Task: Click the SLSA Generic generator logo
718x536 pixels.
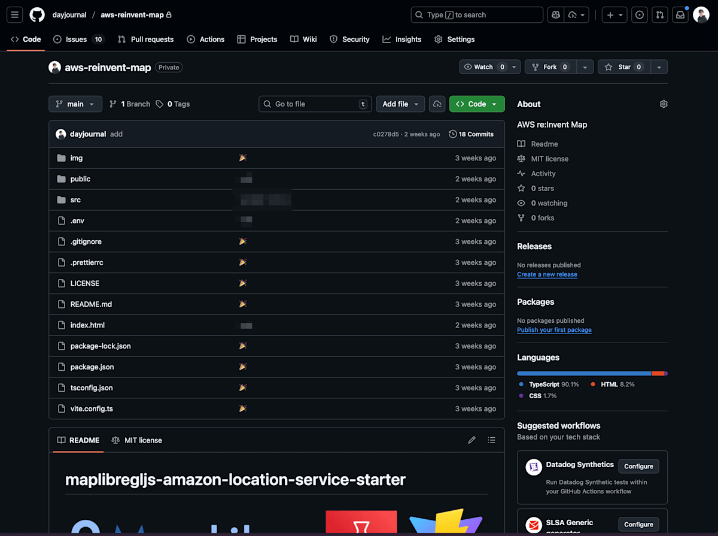Action: point(534,525)
